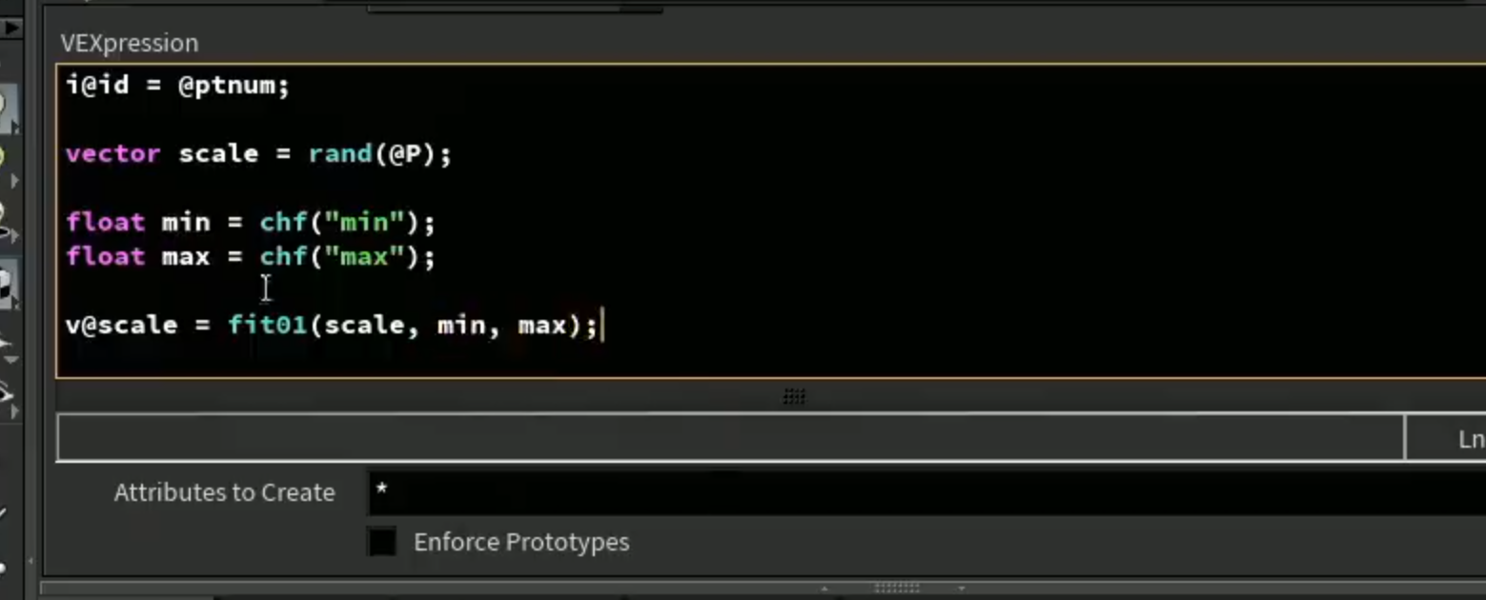Click the small down arrow on bottom pane divider

[961, 589]
